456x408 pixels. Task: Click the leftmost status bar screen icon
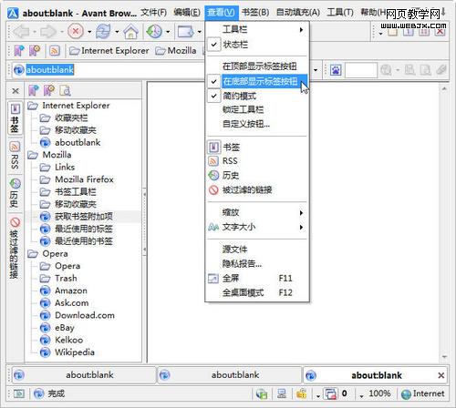coord(19,393)
